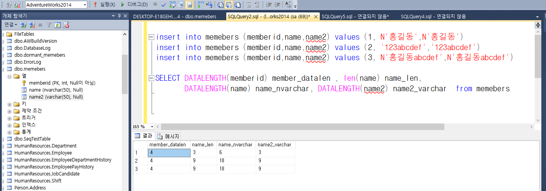Screen dimensions: 546x191
Task: Click the cancel executing query stop icon
Action: [x=155, y=5]
